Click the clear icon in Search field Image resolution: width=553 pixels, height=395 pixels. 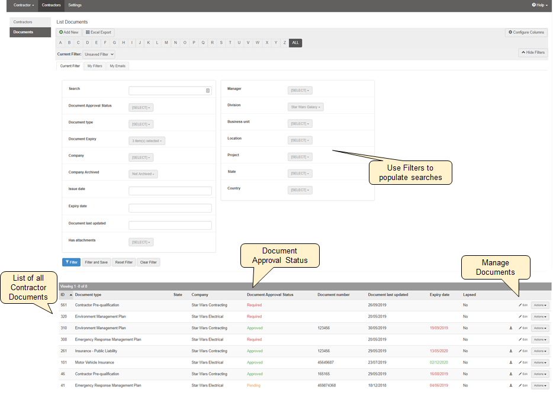tap(208, 91)
